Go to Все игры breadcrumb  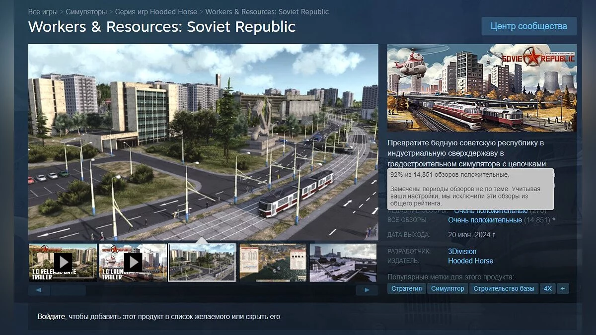(x=42, y=11)
